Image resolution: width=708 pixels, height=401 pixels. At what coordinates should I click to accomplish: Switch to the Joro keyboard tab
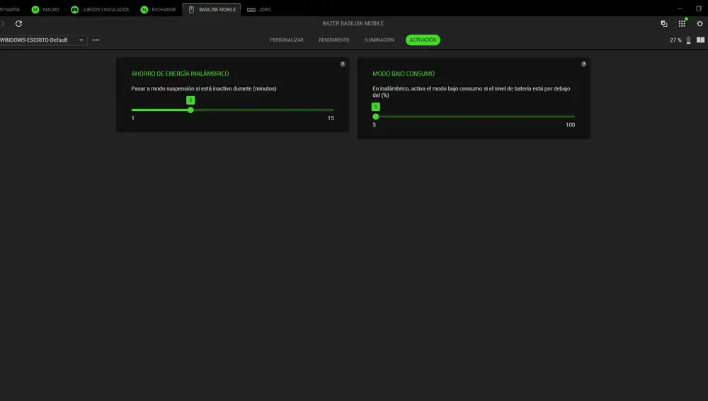[259, 9]
